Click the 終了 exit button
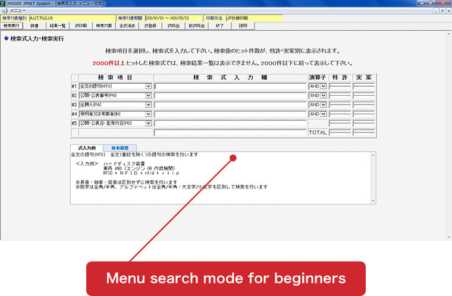The width and height of the screenshot is (452, 296). pyautogui.click(x=220, y=26)
